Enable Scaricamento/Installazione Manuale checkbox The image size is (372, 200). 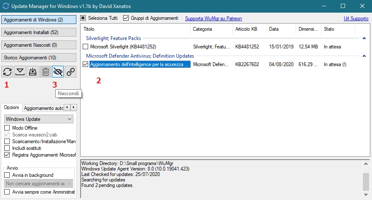[7, 141]
